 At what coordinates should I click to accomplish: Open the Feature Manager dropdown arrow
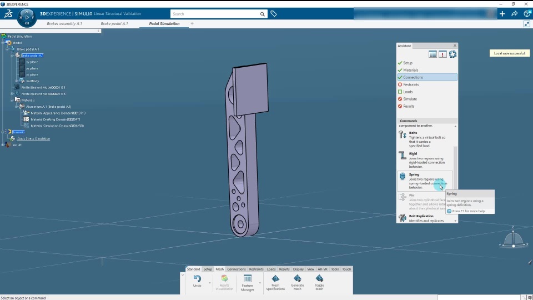tap(260, 283)
